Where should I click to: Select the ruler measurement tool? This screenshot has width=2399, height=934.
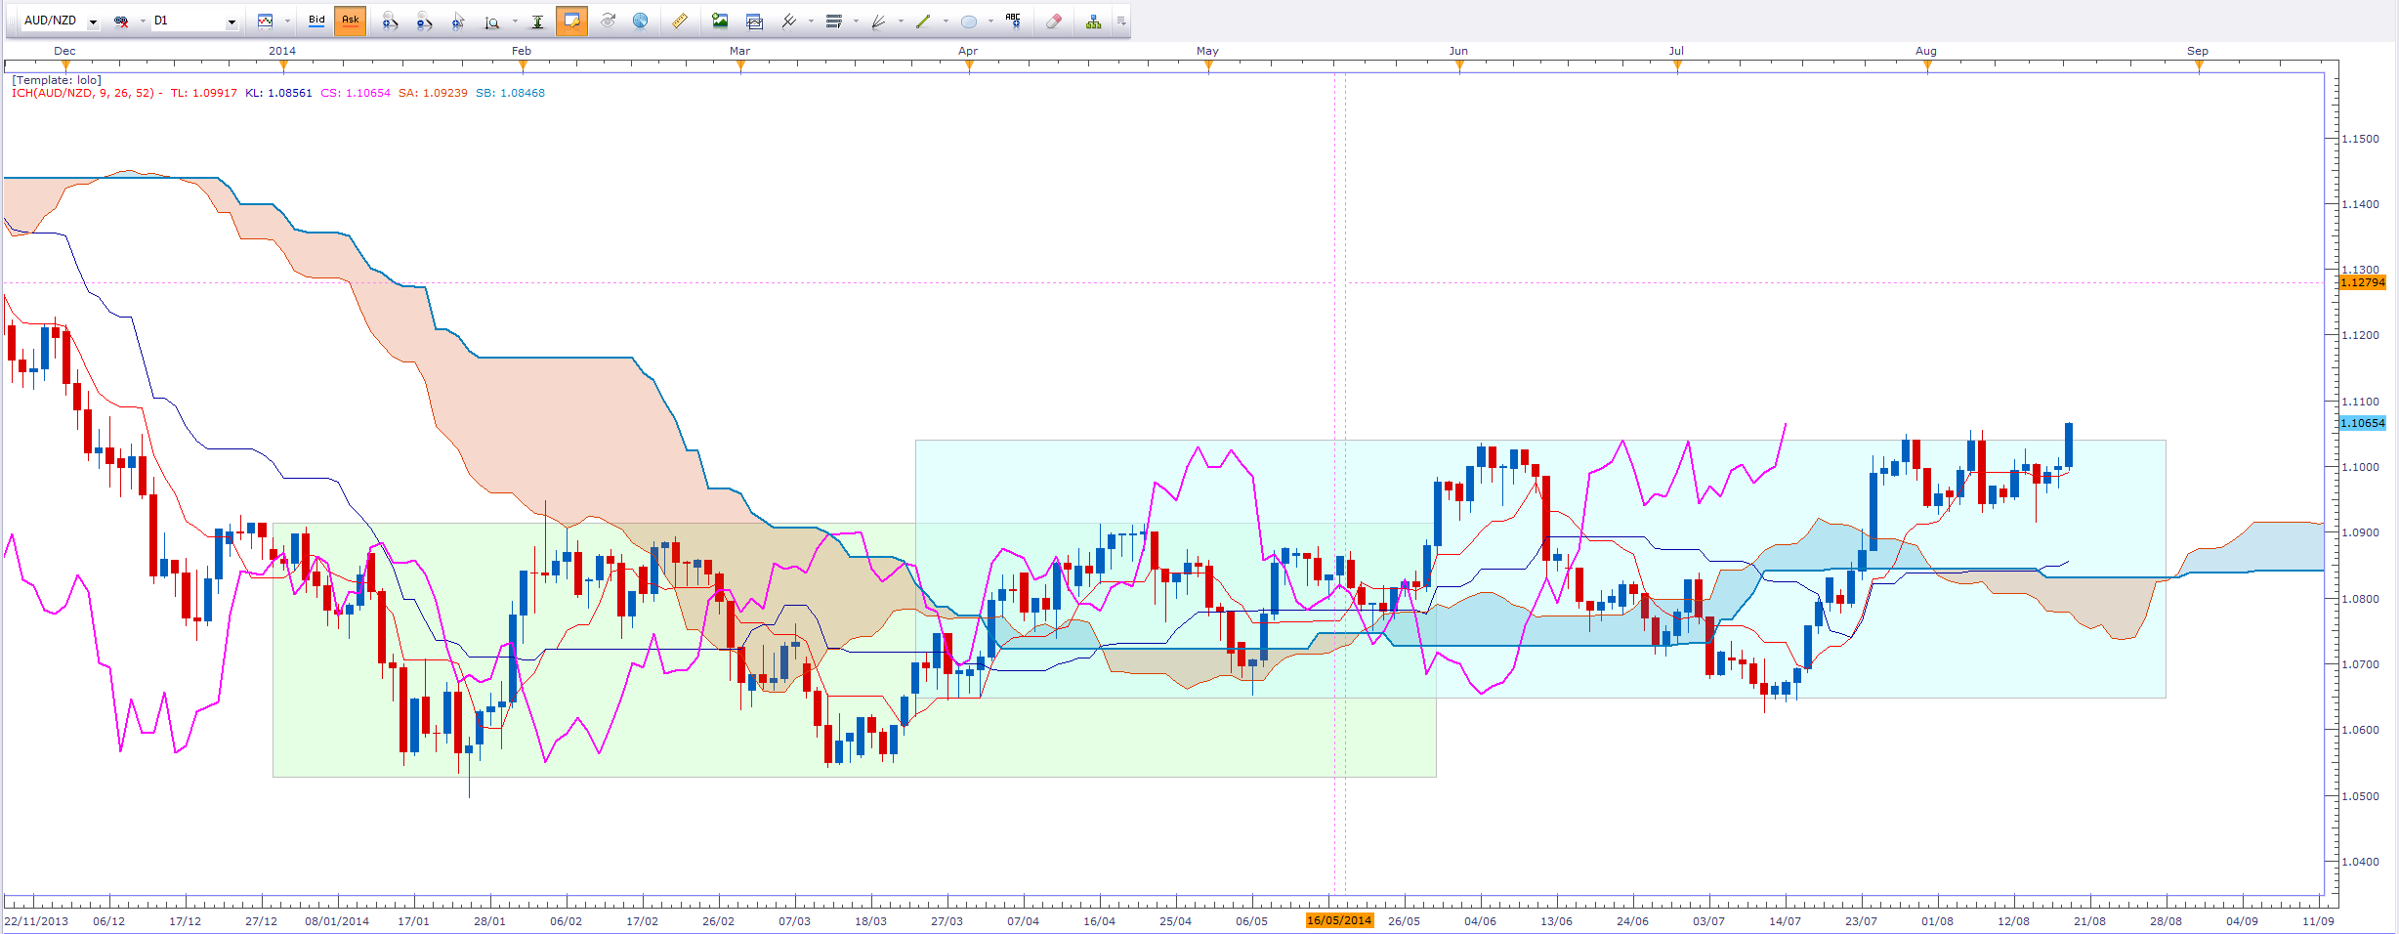(x=680, y=21)
